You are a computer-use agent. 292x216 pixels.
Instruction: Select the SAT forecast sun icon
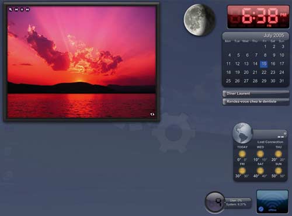tap(260, 170)
